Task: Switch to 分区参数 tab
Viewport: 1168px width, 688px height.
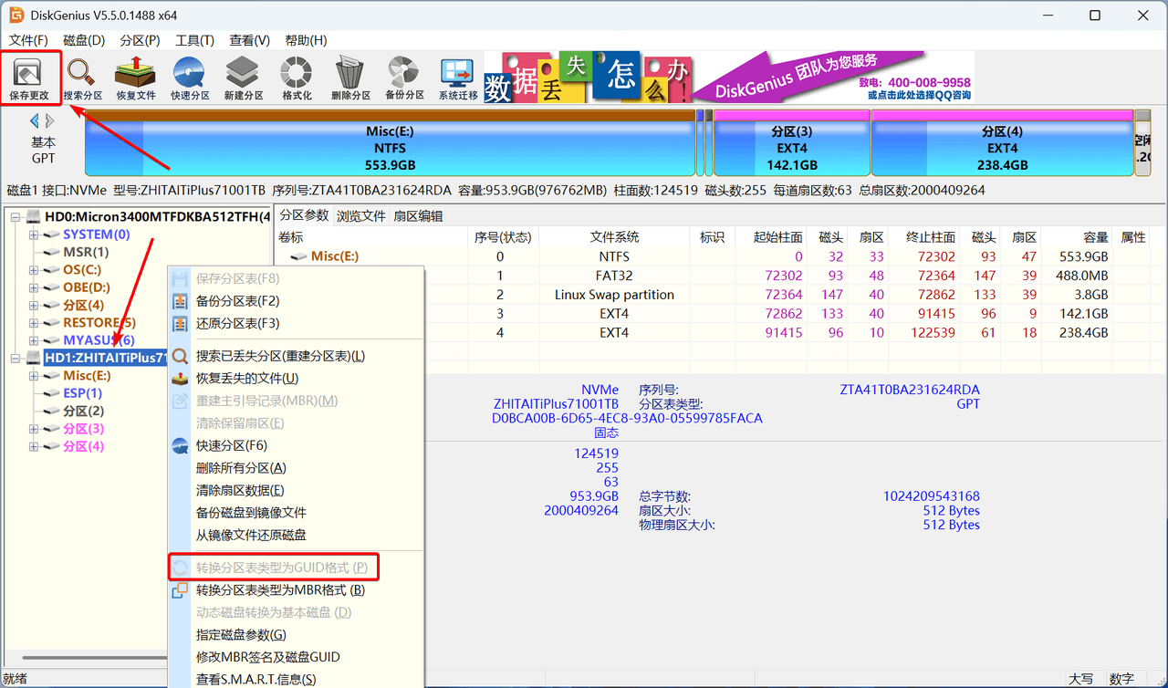Action: (x=304, y=216)
